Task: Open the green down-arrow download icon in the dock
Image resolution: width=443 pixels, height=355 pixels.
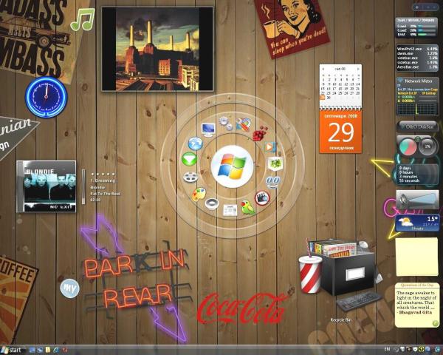Action: [x=189, y=159]
